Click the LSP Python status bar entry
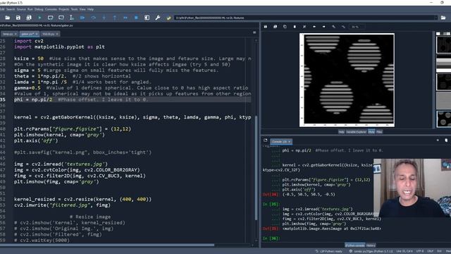 point(329,251)
